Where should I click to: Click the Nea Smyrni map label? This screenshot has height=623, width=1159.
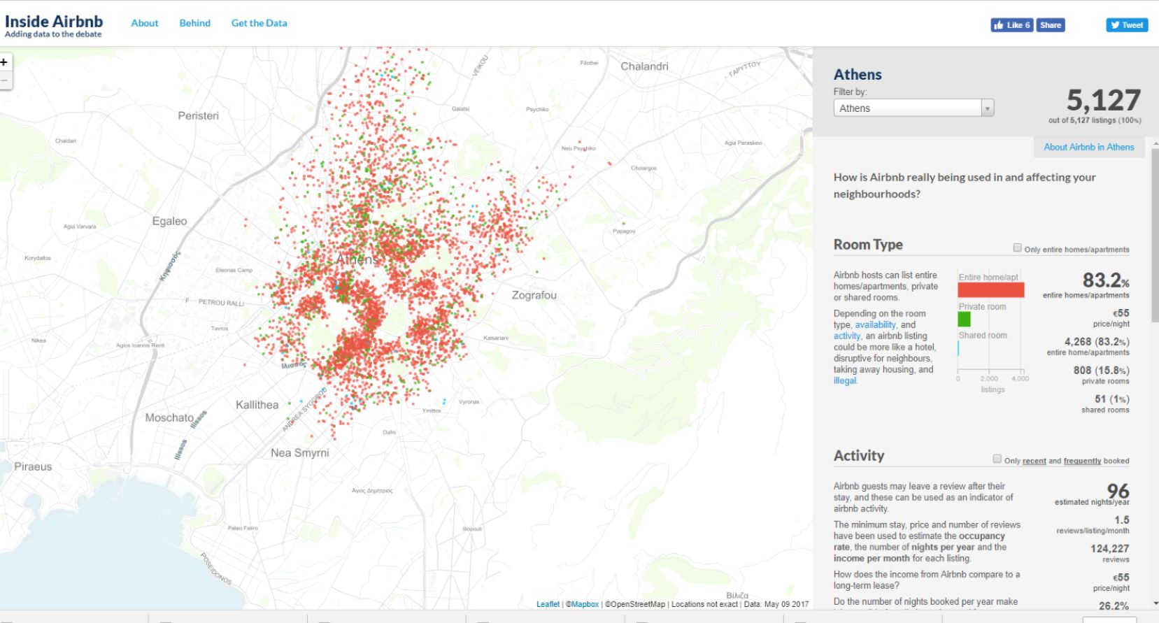click(299, 453)
